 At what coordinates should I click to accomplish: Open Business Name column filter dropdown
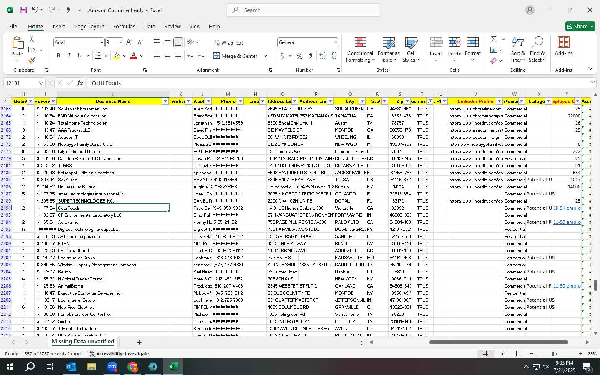(x=165, y=101)
